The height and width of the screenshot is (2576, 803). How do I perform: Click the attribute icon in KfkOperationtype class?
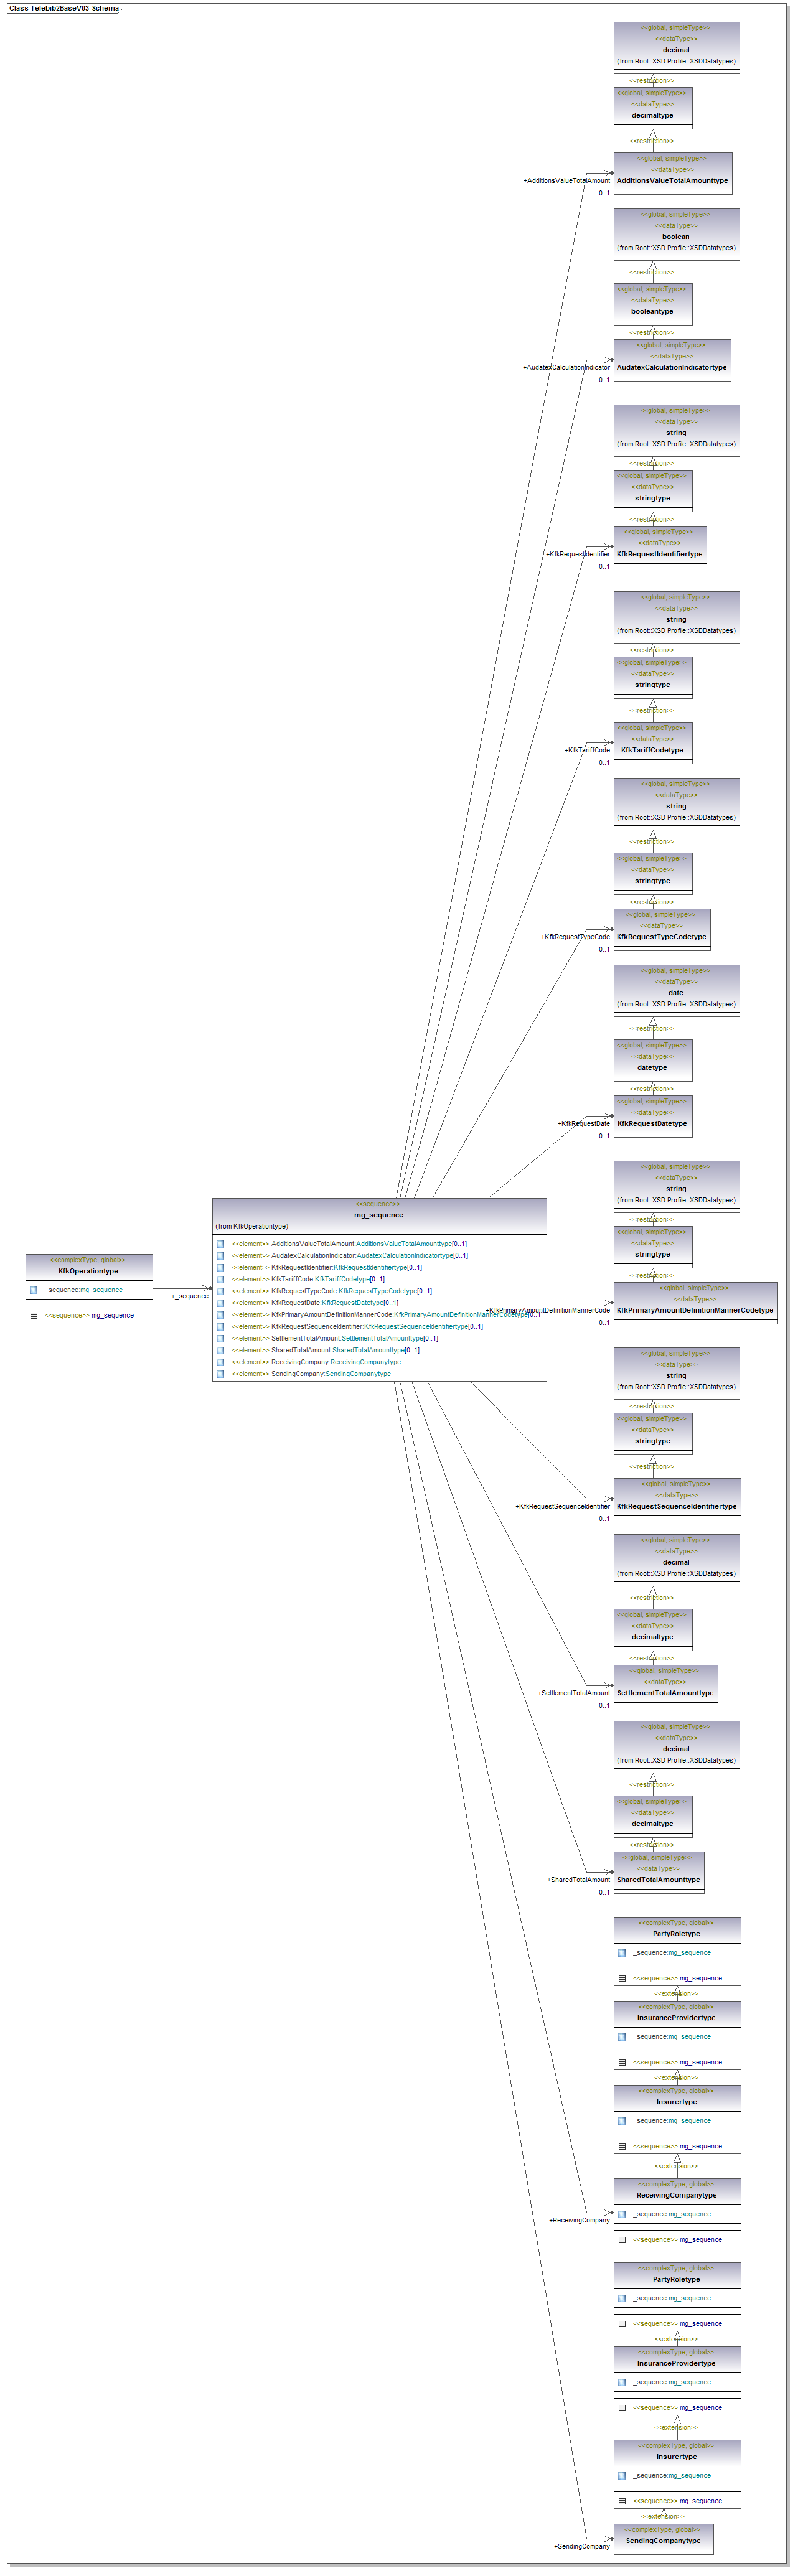[x=34, y=1290]
